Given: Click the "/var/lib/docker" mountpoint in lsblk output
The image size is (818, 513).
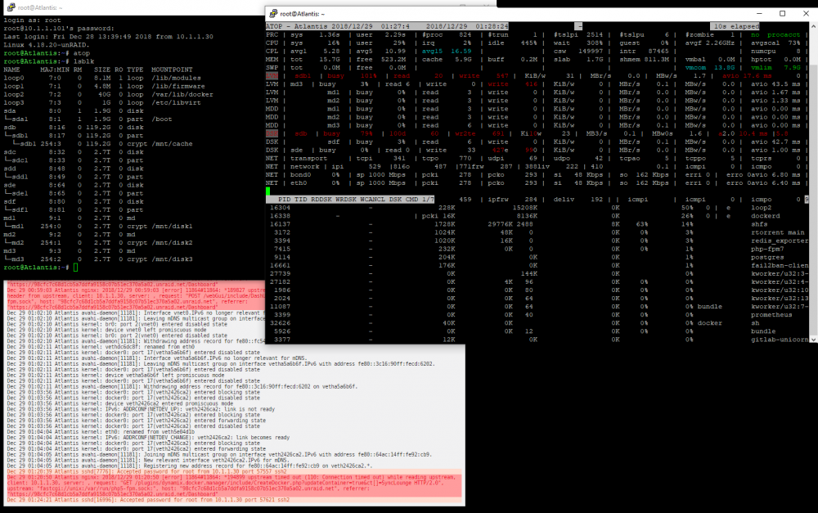Looking at the screenshot, I should tap(182, 94).
